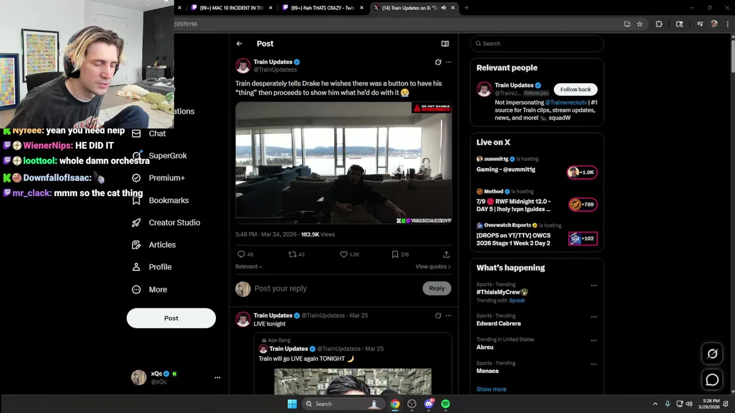Open the floating messages chat button

[x=712, y=380]
